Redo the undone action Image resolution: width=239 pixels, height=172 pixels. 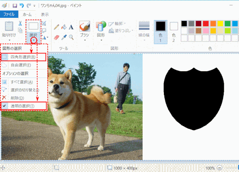[28, 6]
